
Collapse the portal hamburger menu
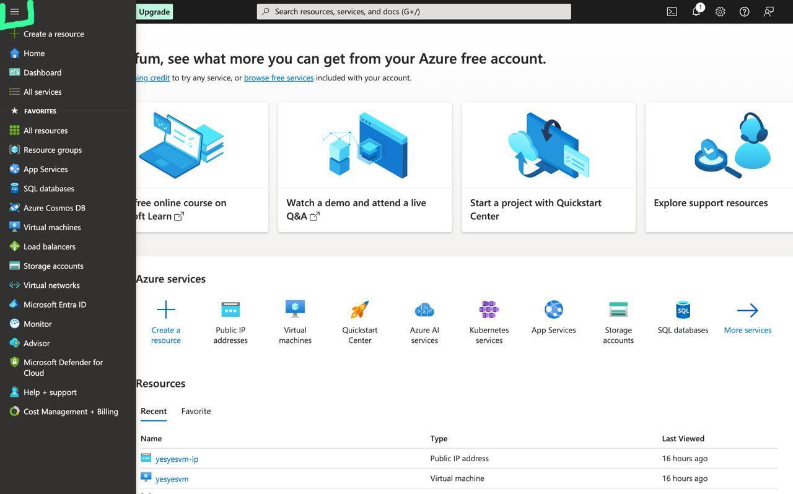(15, 12)
